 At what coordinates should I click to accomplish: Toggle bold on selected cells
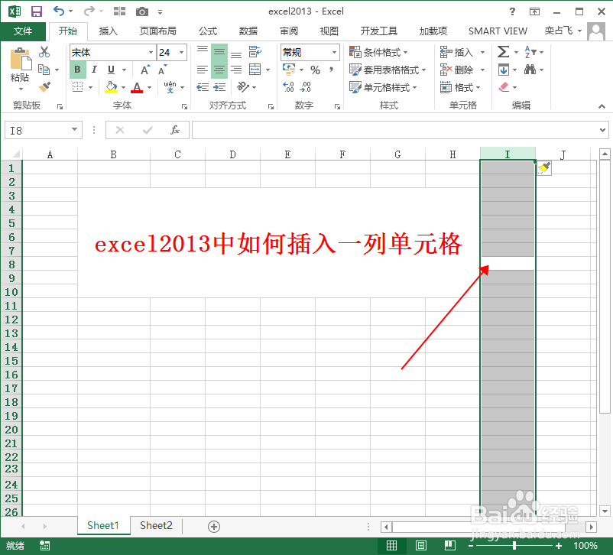click(77, 69)
